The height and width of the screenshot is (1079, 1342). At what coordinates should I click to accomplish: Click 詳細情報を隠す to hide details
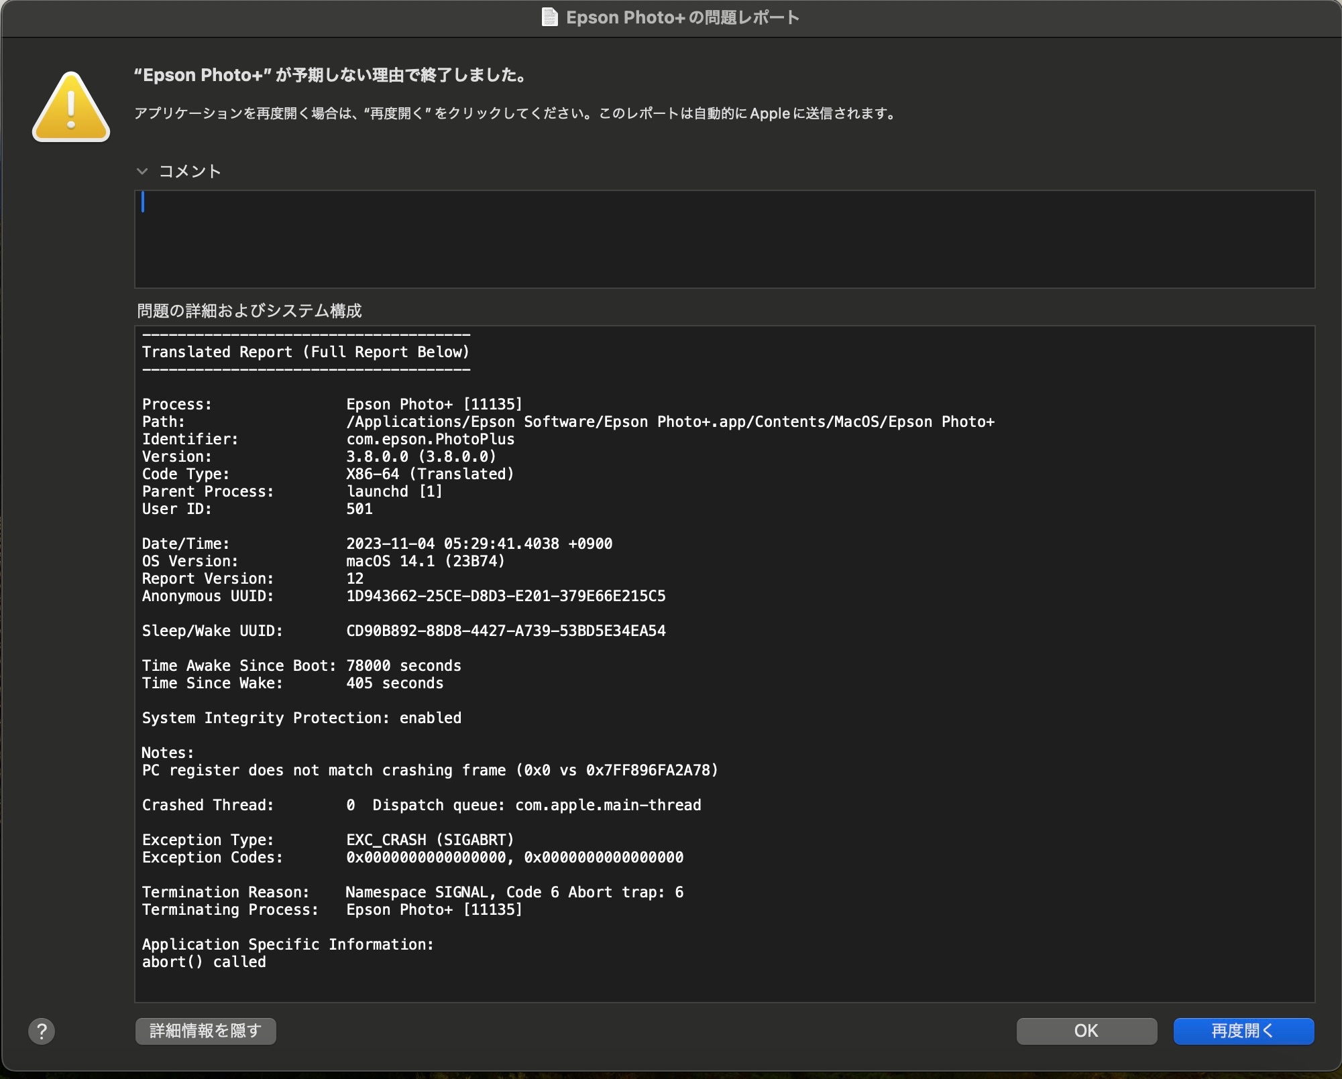(206, 1031)
